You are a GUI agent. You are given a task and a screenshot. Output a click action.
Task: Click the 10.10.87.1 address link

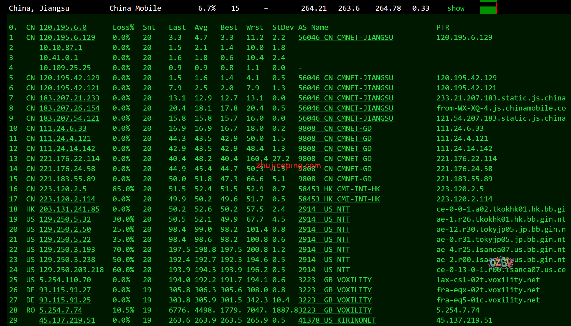61,48
